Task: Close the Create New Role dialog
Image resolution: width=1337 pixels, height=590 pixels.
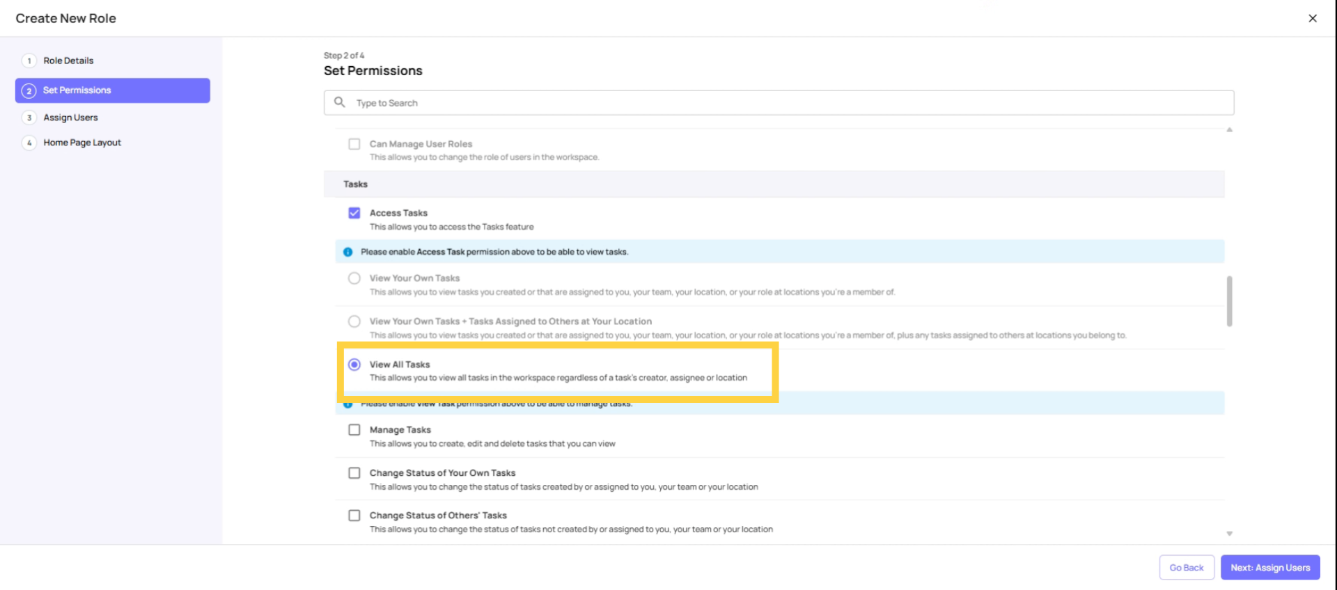Action: (x=1312, y=18)
